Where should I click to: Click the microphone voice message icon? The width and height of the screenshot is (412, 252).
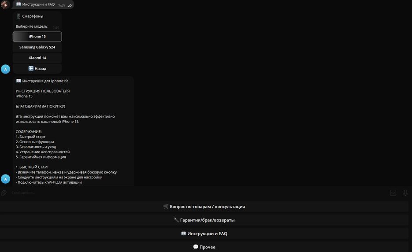coord(405,193)
